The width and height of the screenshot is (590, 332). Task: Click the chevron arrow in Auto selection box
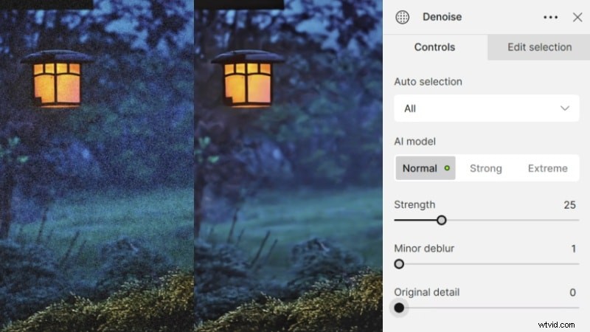565,108
